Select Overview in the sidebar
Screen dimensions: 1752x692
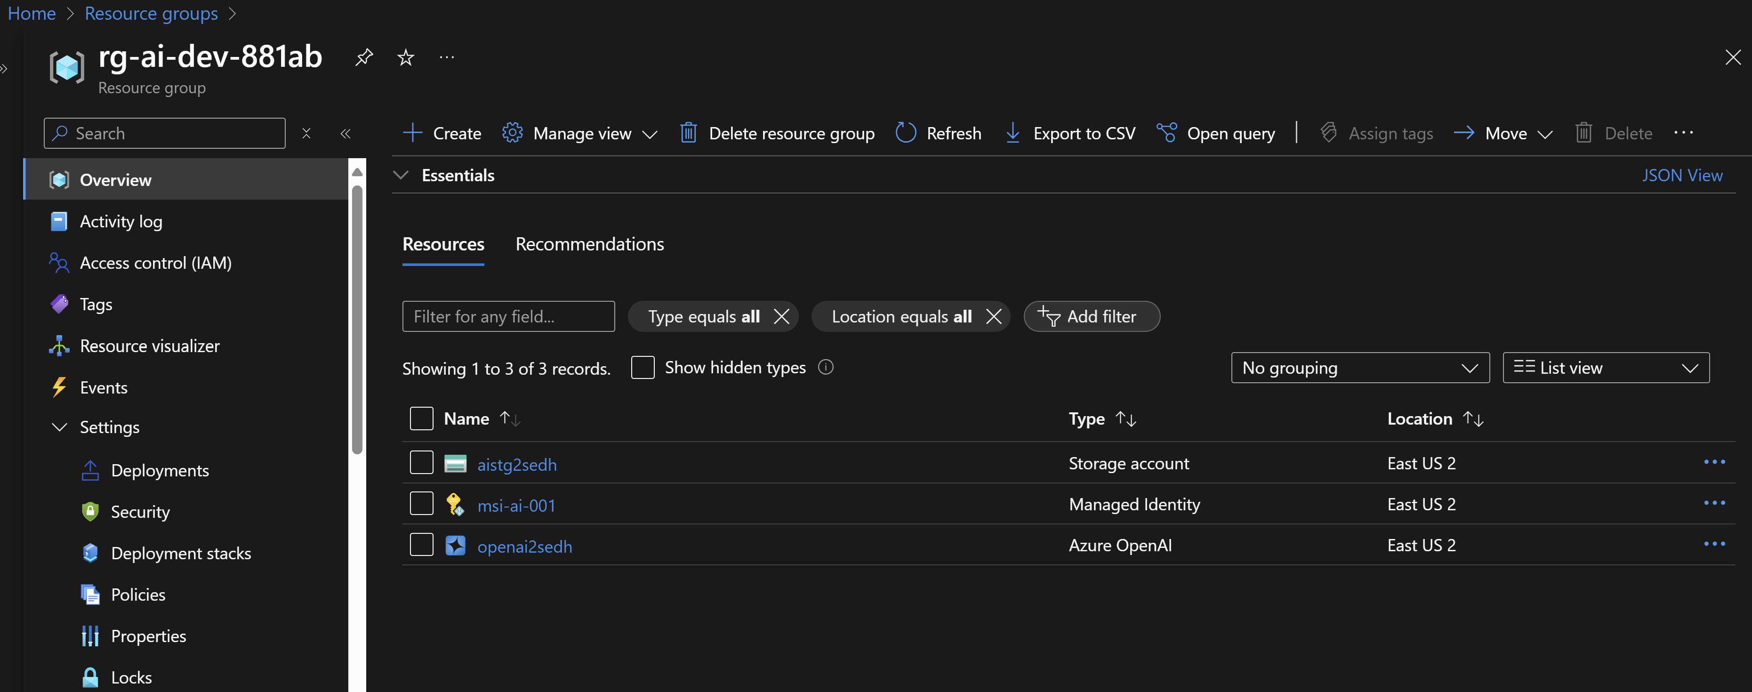[186, 180]
